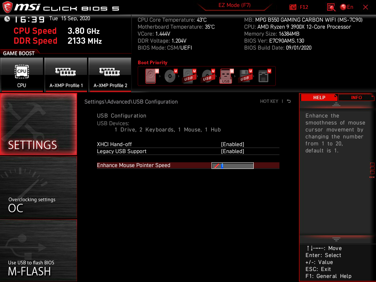Image resolution: width=376 pixels, height=282 pixels.
Task: Select the USB hard disk boot device icon
Action: click(x=189, y=76)
